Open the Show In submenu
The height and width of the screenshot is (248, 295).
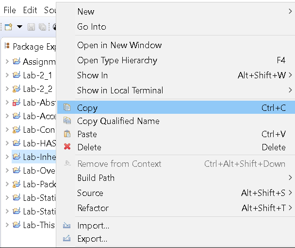[x=176, y=75]
